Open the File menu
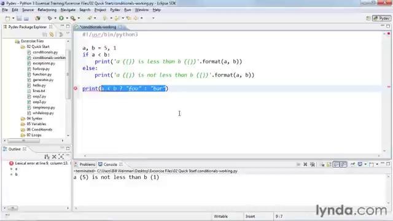Image resolution: width=393 pixels, height=221 pixels. click(5, 10)
